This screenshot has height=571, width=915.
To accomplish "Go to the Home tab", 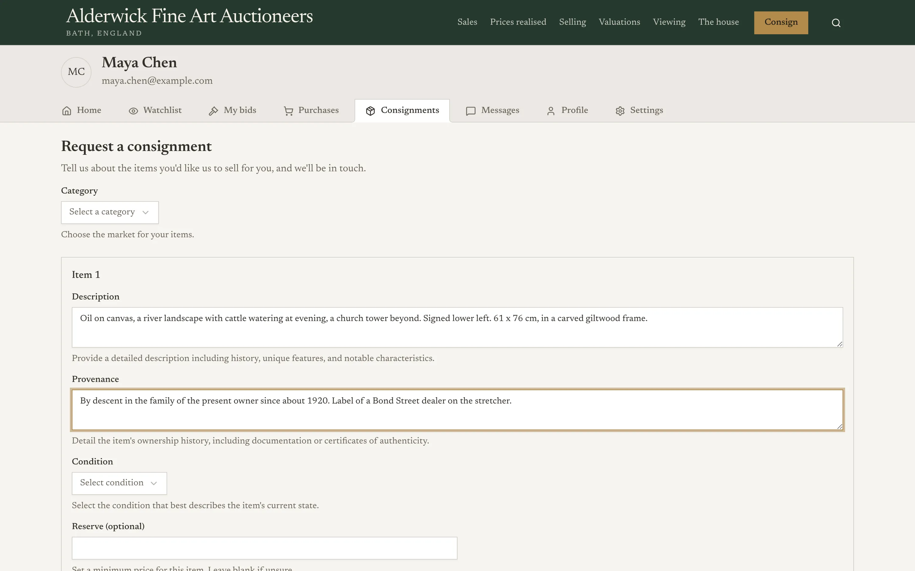I will (x=81, y=110).
